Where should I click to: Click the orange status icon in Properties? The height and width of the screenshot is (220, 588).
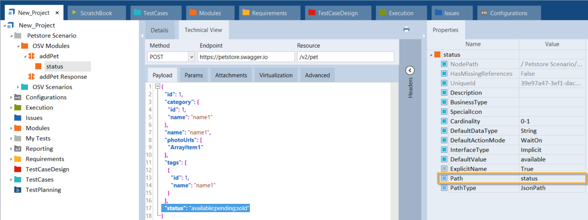(x=437, y=55)
